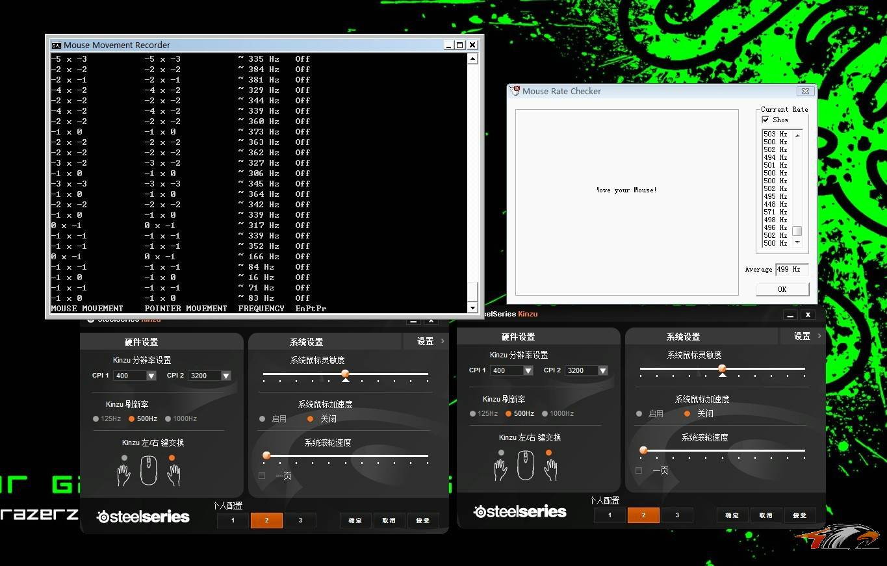Open CPI 2 dropdown in left SteelSeries window
This screenshot has height=566, width=887.
(x=226, y=376)
